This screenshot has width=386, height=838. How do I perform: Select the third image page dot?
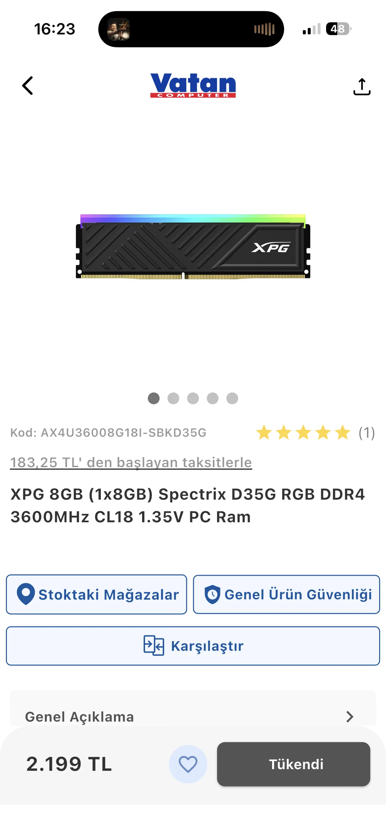193,398
